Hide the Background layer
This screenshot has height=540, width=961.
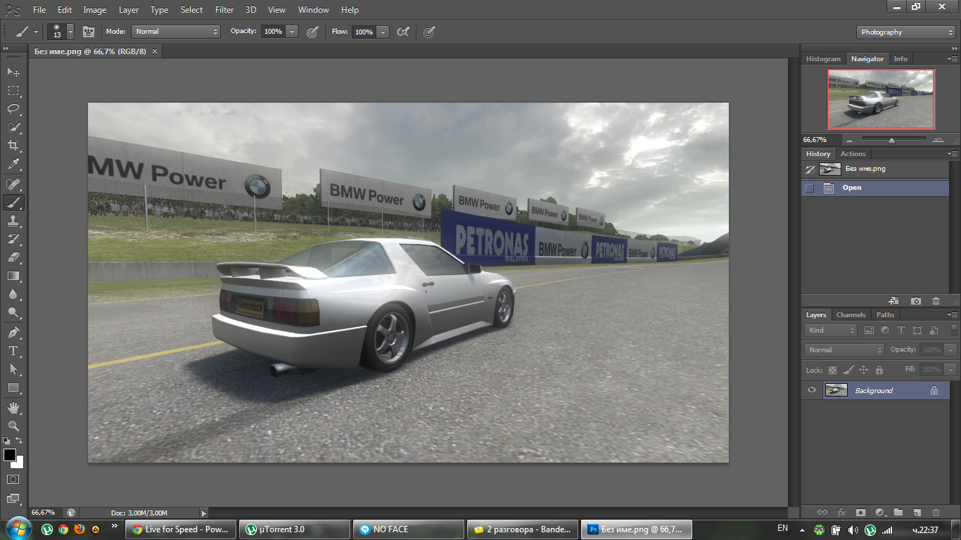tap(812, 390)
